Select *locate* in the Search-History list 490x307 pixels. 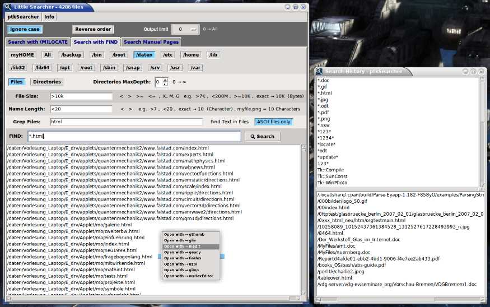pyautogui.click(x=326, y=145)
